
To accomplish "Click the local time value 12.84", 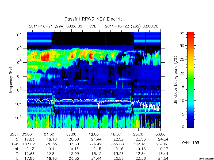I will pyautogui.click(x=52, y=154).
